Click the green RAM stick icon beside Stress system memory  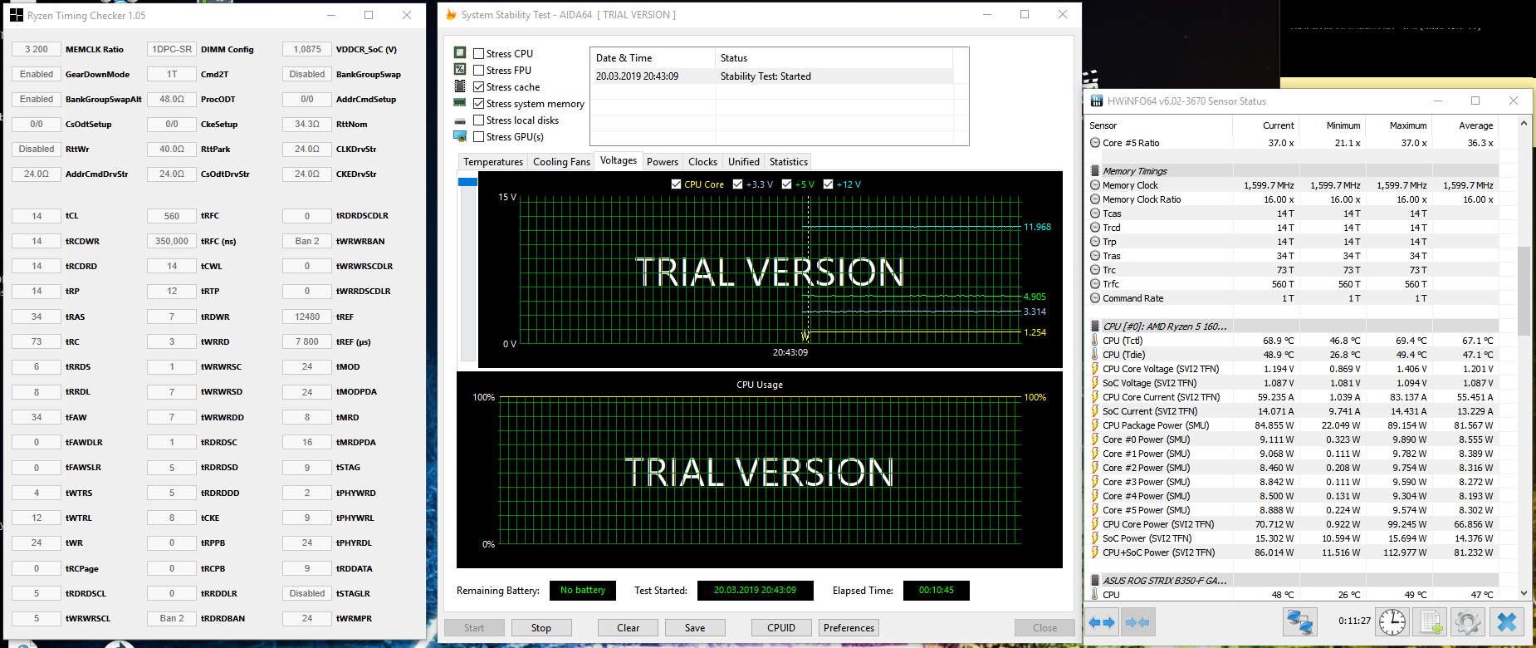(x=460, y=103)
